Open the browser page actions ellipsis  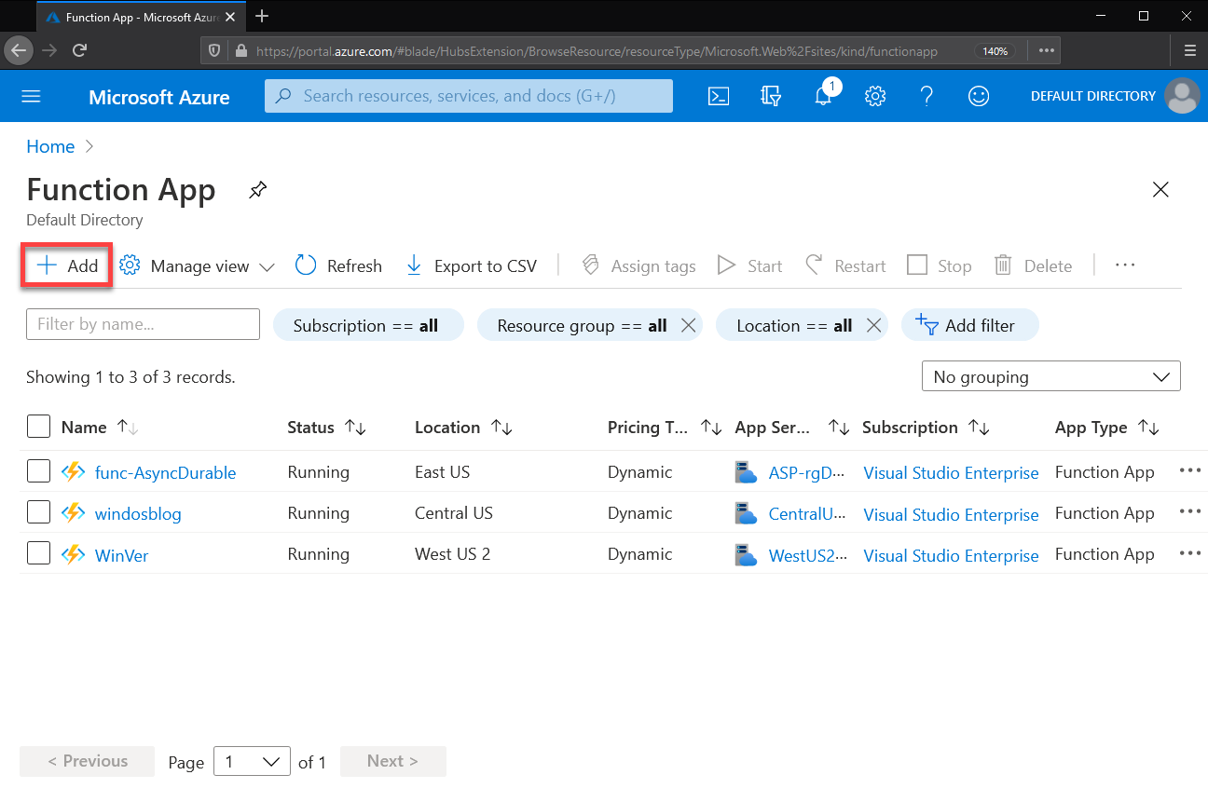point(1047,50)
